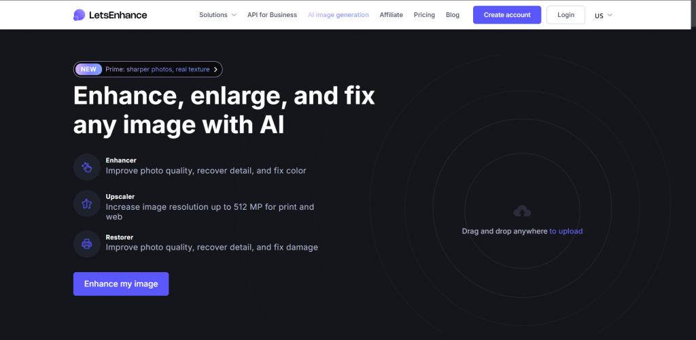
Task: Click the LetsEnhance logo icon
Action: tap(79, 15)
